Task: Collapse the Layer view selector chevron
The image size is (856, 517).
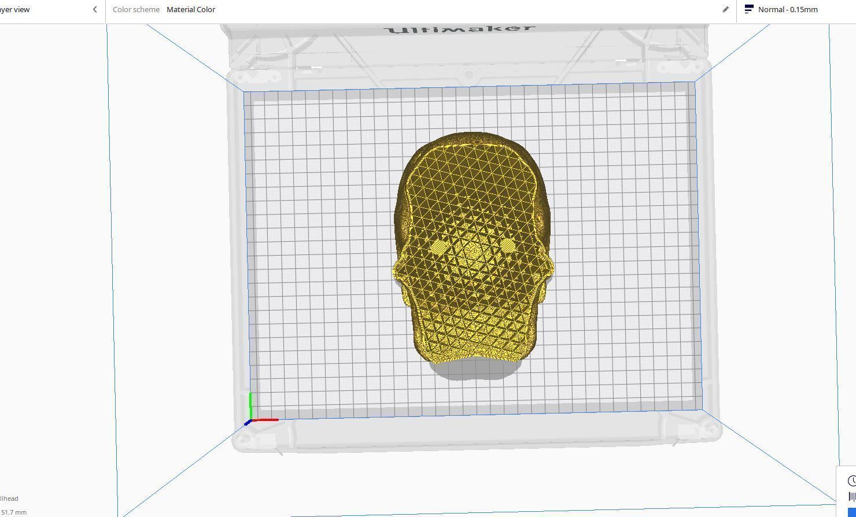Action: point(95,10)
